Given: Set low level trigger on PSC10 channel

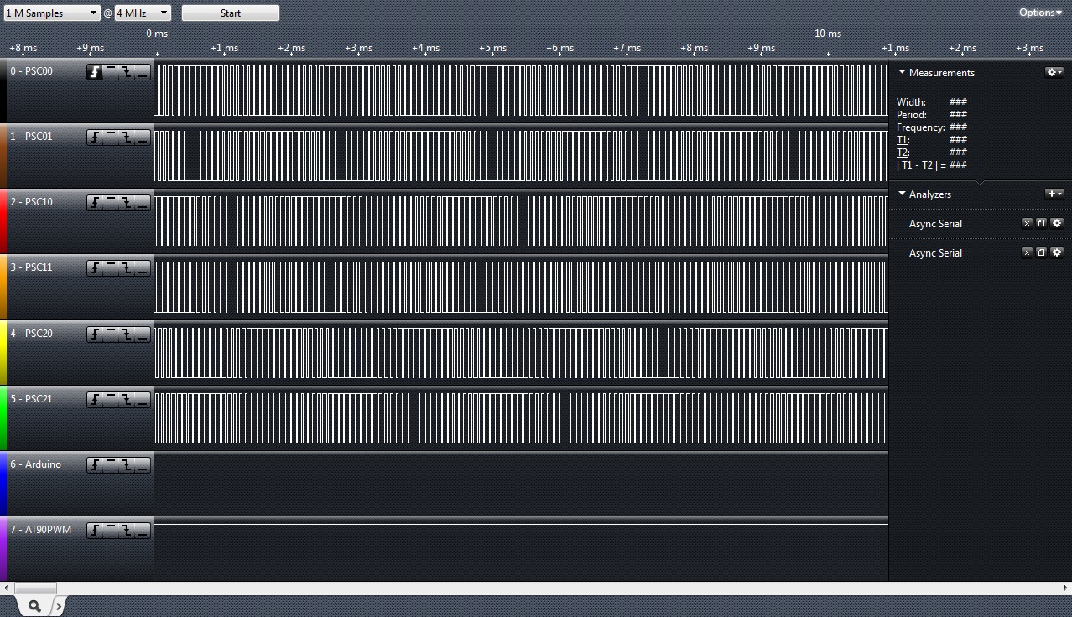Looking at the screenshot, I should 143,203.
